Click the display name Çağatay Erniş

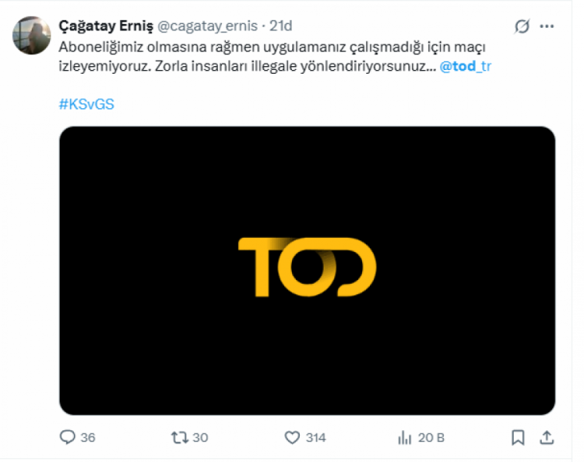[x=105, y=26]
